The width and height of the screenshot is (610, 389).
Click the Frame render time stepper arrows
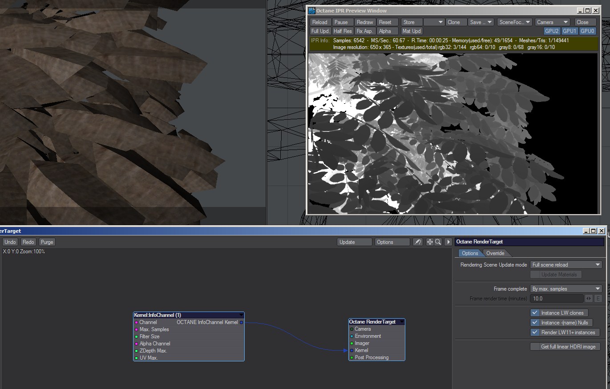[589, 299]
